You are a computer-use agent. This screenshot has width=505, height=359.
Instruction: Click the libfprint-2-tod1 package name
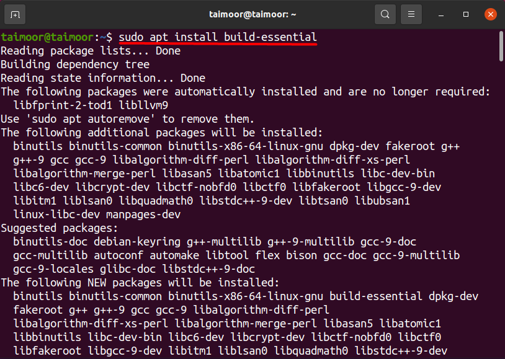point(63,105)
